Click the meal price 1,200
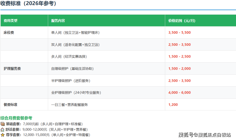The height and width of the screenshot is (140, 236). [173, 104]
